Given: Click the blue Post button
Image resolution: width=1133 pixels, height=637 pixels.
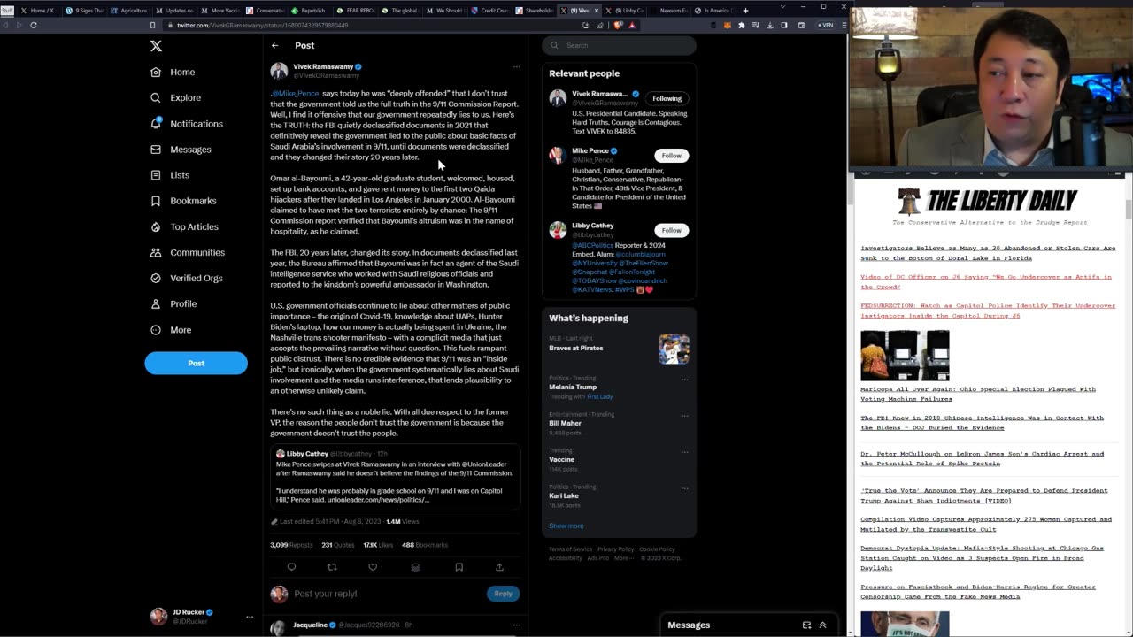Looking at the screenshot, I should click(196, 363).
